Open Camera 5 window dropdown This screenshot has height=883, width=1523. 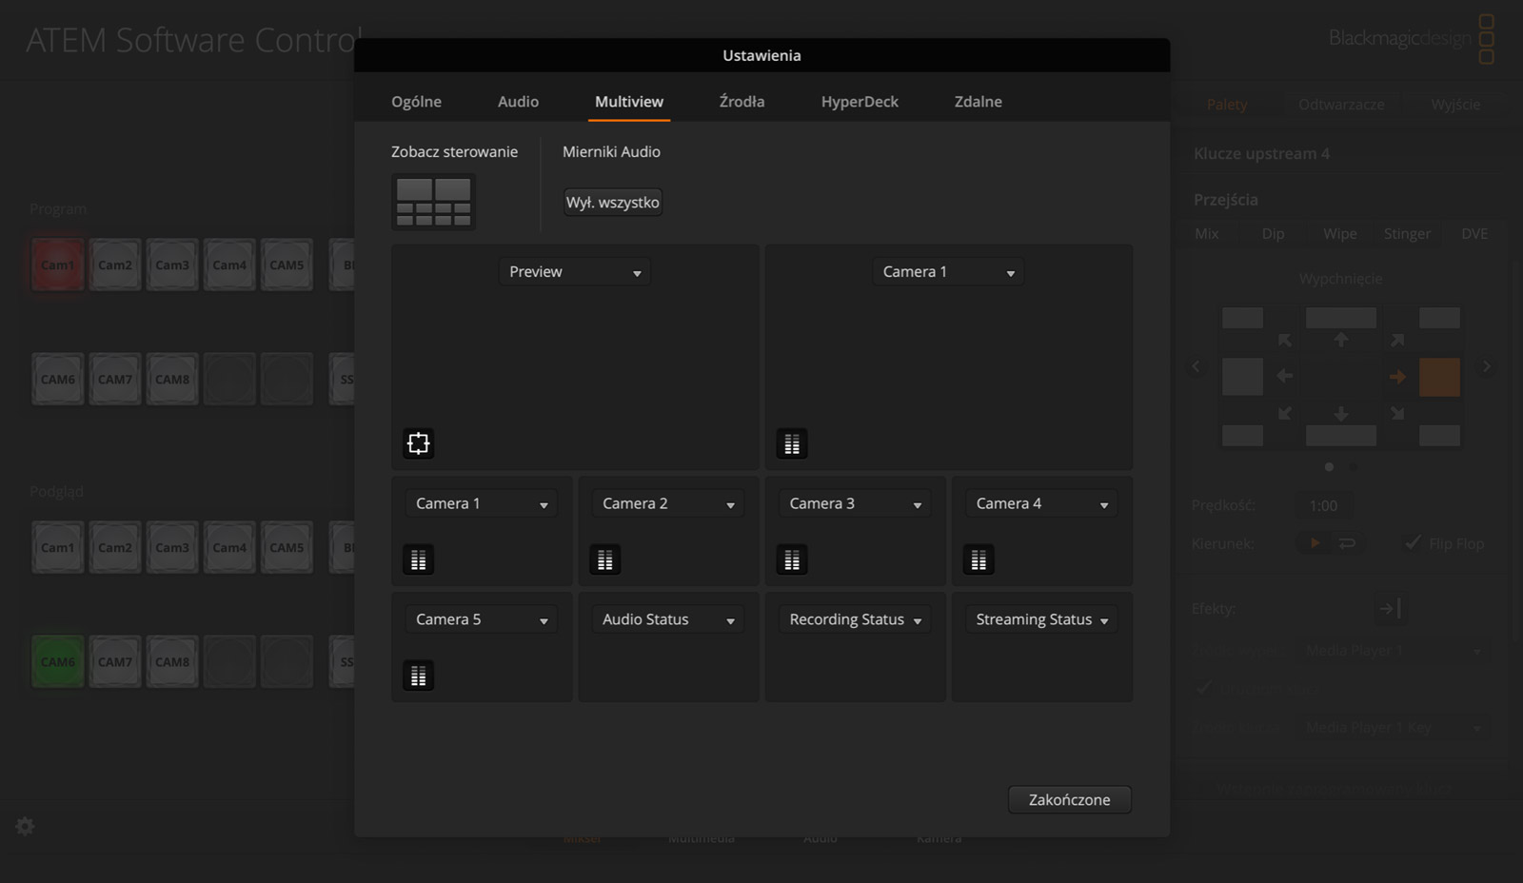(x=482, y=619)
